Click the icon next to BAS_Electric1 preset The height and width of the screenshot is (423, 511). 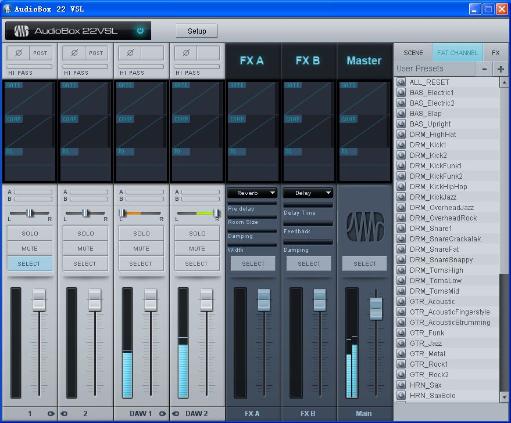coord(401,92)
